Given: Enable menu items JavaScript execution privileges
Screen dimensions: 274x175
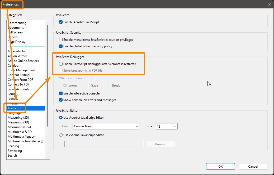Looking at the screenshot, I should pyautogui.click(x=61, y=40).
